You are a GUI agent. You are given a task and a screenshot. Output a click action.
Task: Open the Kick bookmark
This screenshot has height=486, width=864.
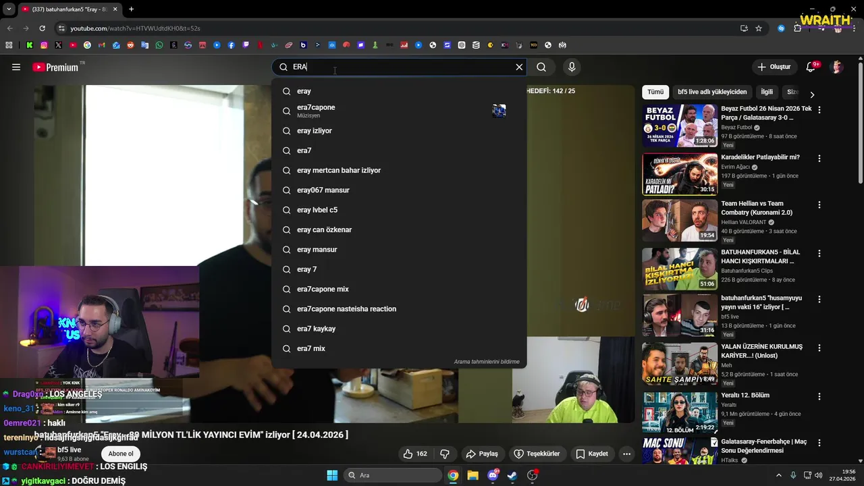[30, 45]
